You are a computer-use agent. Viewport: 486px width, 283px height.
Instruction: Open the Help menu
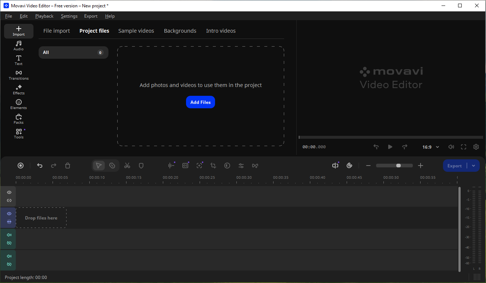click(110, 16)
